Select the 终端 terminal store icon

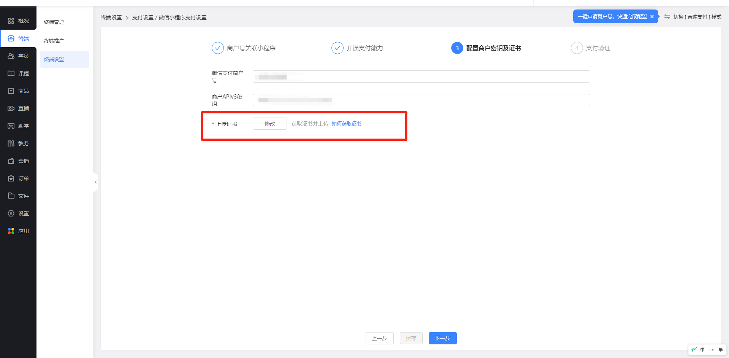click(x=11, y=38)
